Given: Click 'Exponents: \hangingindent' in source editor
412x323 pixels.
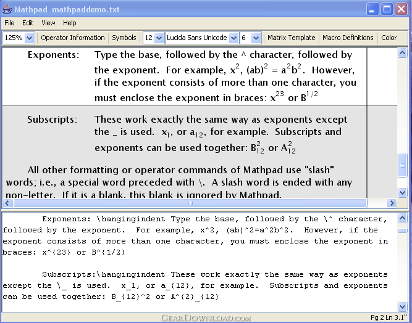Looking at the screenshot, I should (104, 219).
